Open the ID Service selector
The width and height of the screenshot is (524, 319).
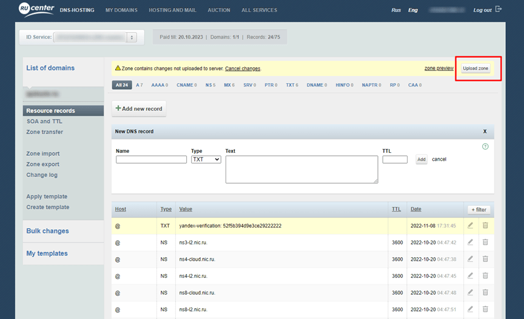[x=95, y=37]
